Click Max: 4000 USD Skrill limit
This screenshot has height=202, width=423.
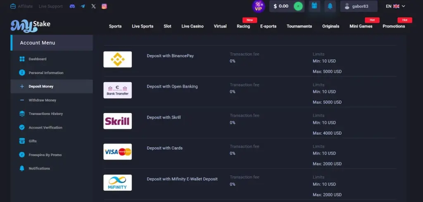click(x=327, y=133)
